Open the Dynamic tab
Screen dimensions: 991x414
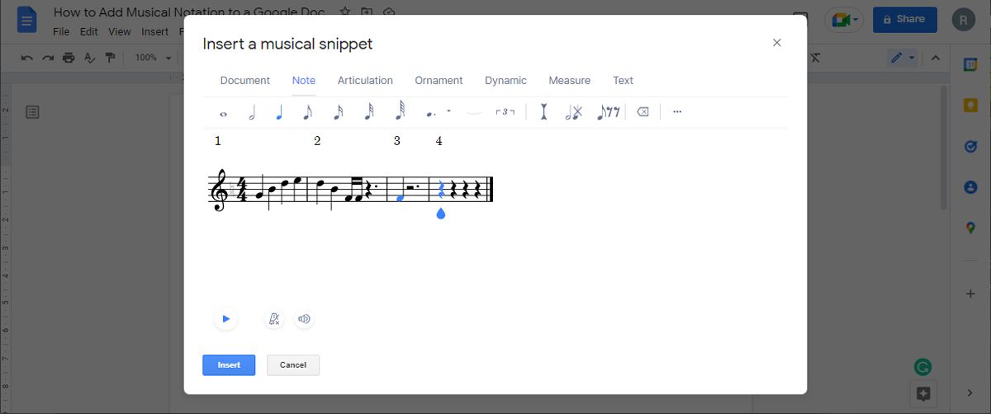tap(505, 81)
